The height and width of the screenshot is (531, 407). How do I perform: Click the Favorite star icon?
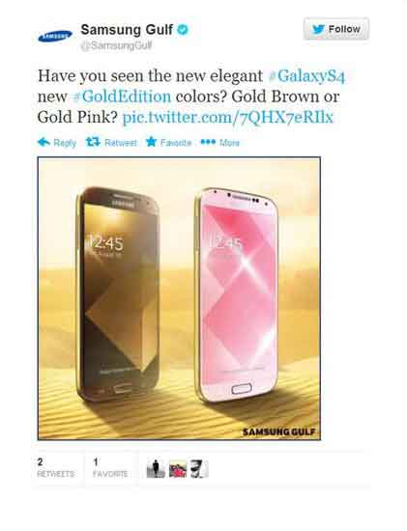coord(151,142)
